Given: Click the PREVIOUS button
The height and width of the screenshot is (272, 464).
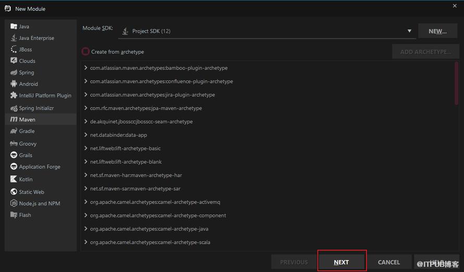Looking at the screenshot, I should tap(294, 262).
